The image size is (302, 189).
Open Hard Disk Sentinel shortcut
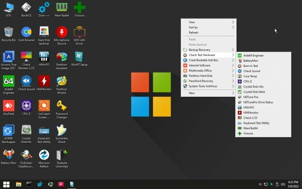tap(44, 36)
